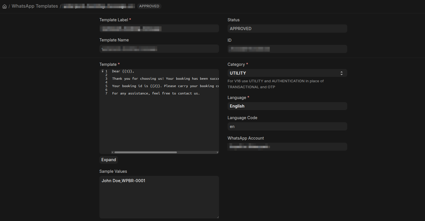425x221 pixels.
Task: Click the Expand button below template editor
Action: (x=109, y=160)
